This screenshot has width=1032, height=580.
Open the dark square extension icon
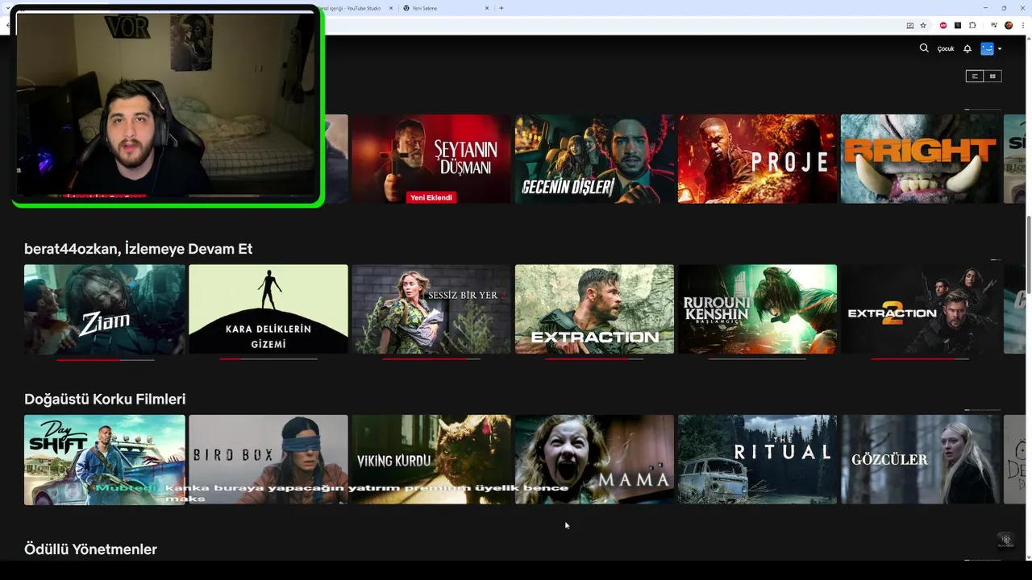pyautogui.click(x=958, y=26)
